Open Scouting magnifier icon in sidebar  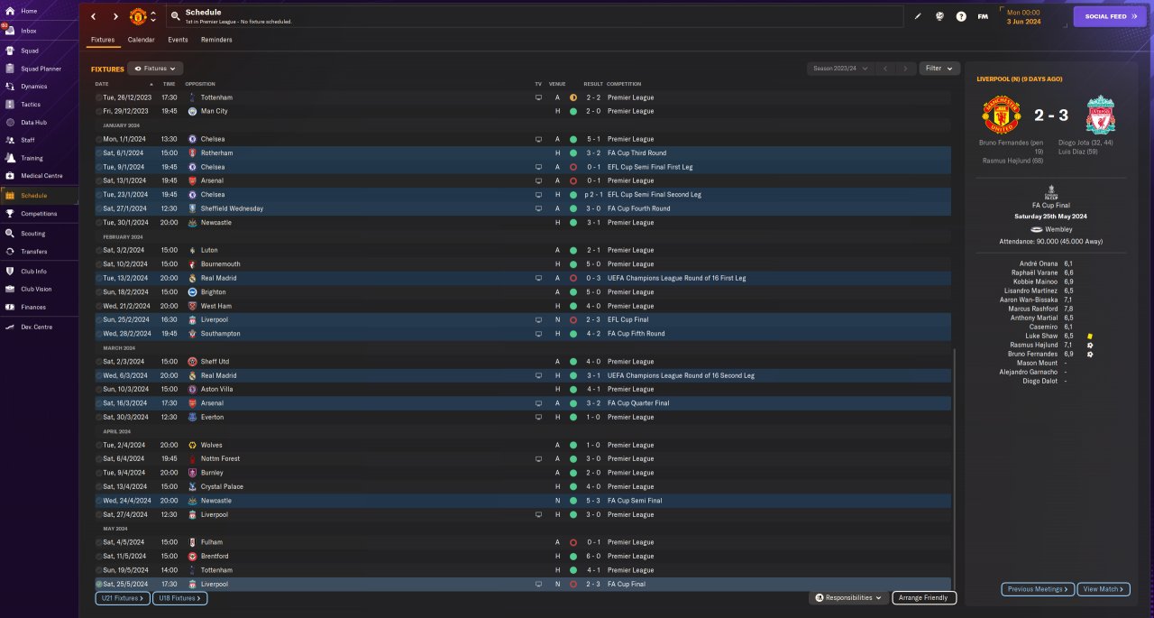tap(10, 233)
